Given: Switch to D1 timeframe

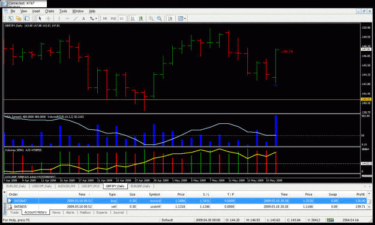Looking at the screenshot, I should [122, 19].
